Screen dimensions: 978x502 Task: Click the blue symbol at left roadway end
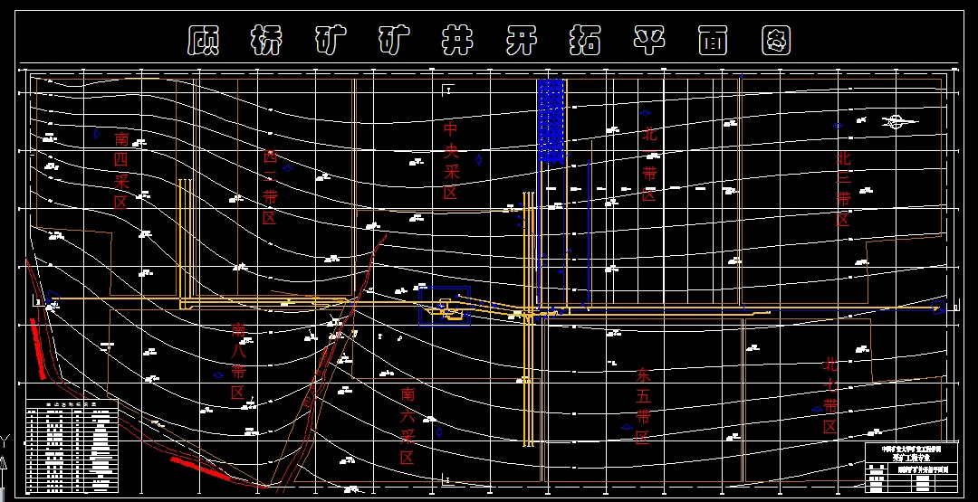[52, 299]
